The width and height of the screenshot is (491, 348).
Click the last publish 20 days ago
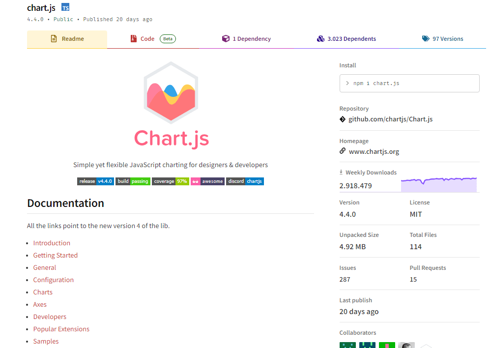(359, 312)
